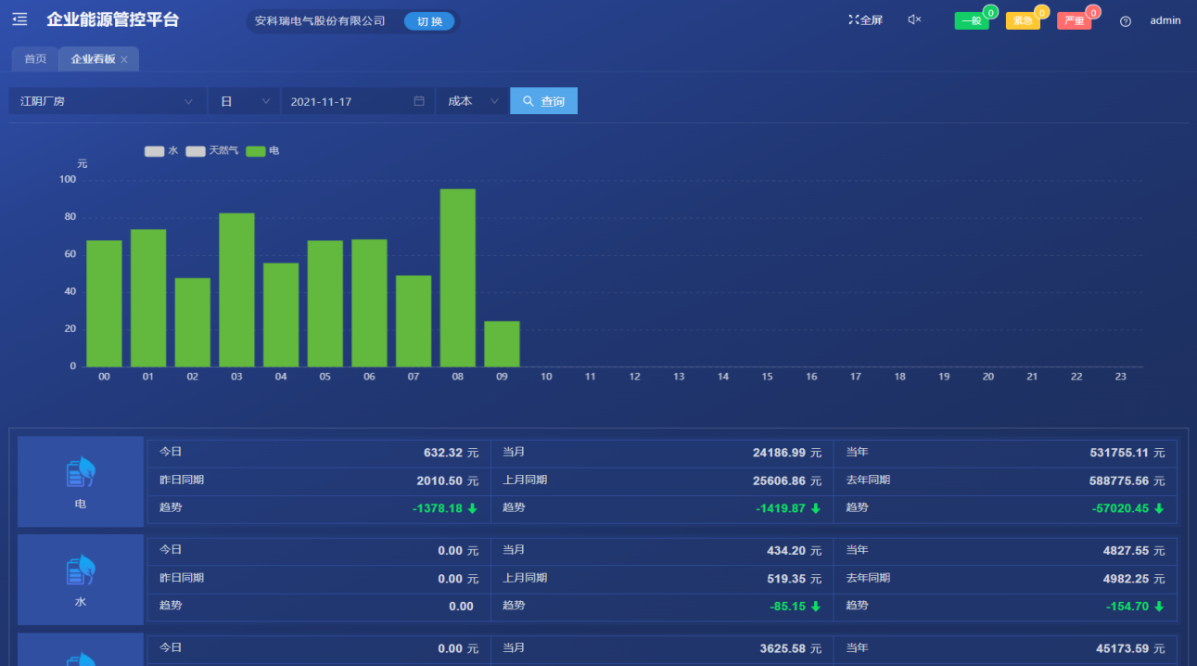Select the 企业看板 tab
Image resolution: width=1197 pixels, height=666 pixels.
point(93,58)
